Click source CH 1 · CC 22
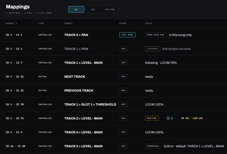227x154 pixels. pyautogui.click(x=15, y=90)
